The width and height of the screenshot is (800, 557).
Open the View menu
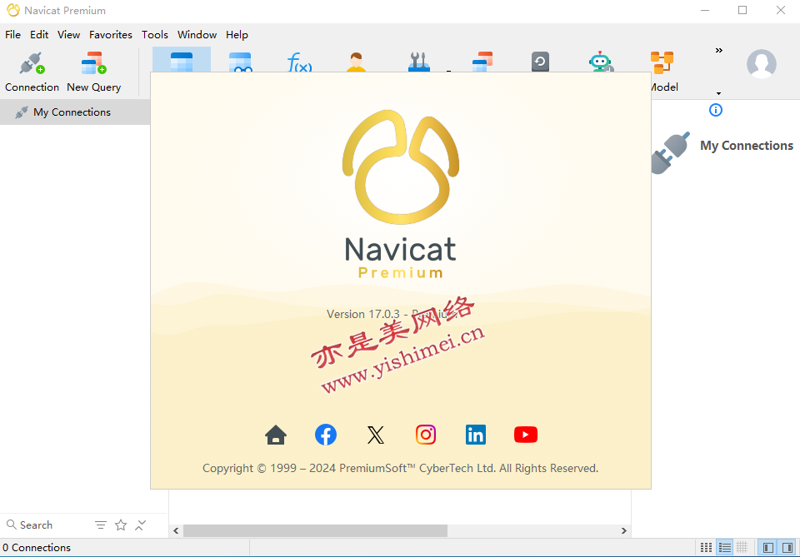[x=69, y=35]
